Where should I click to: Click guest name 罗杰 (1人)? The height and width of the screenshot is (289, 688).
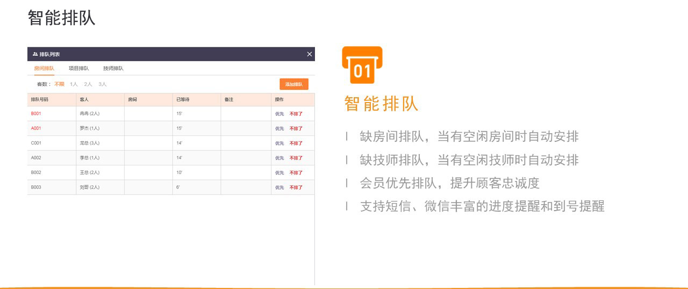pos(90,128)
